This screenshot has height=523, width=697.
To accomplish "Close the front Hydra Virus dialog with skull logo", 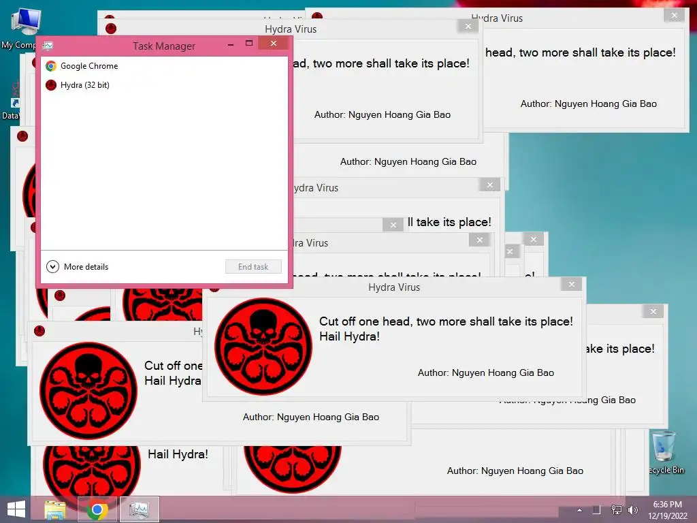I will (572, 284).
